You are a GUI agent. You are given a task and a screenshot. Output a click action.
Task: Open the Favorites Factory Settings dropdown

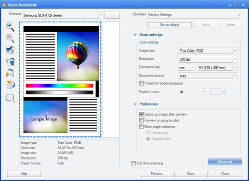click(x=195, y=15)
